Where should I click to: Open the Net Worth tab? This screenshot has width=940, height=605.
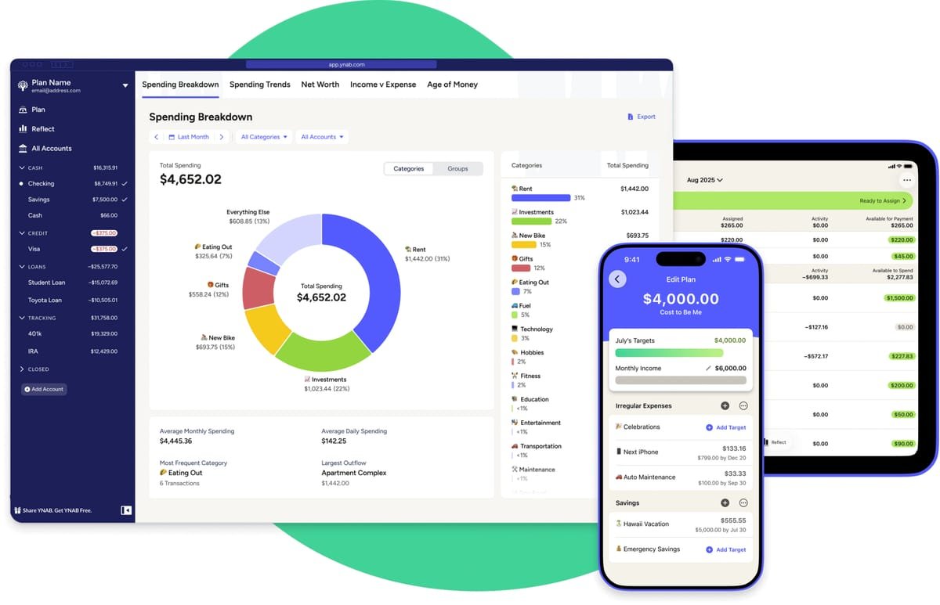(x=320, y=85)
